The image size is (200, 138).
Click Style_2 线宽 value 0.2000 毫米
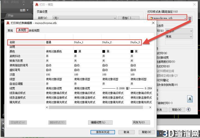point(116,88)
